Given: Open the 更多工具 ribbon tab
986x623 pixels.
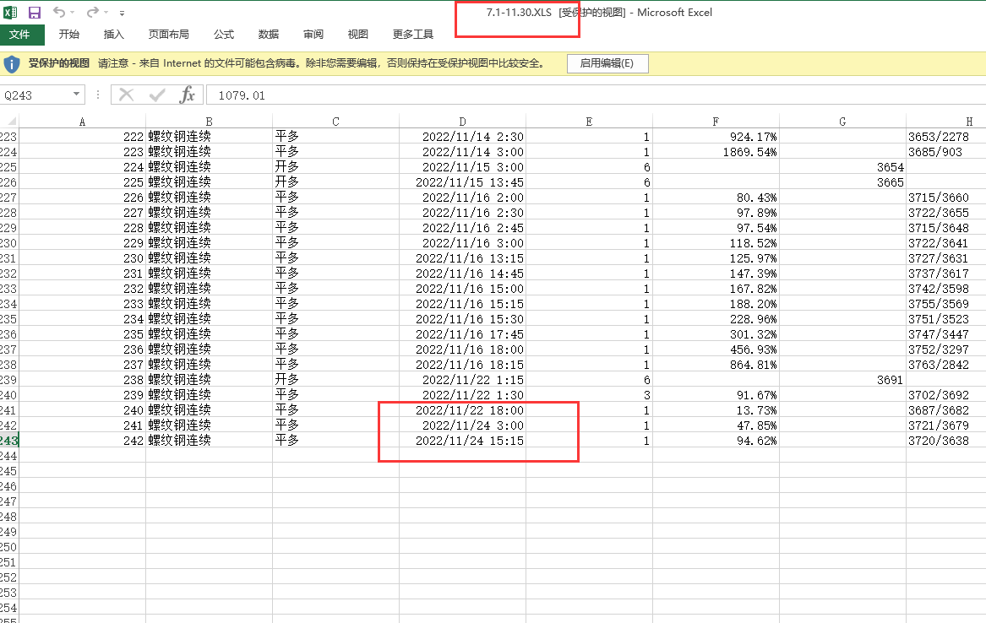Looking at the screenshot, I should (413, 35).
